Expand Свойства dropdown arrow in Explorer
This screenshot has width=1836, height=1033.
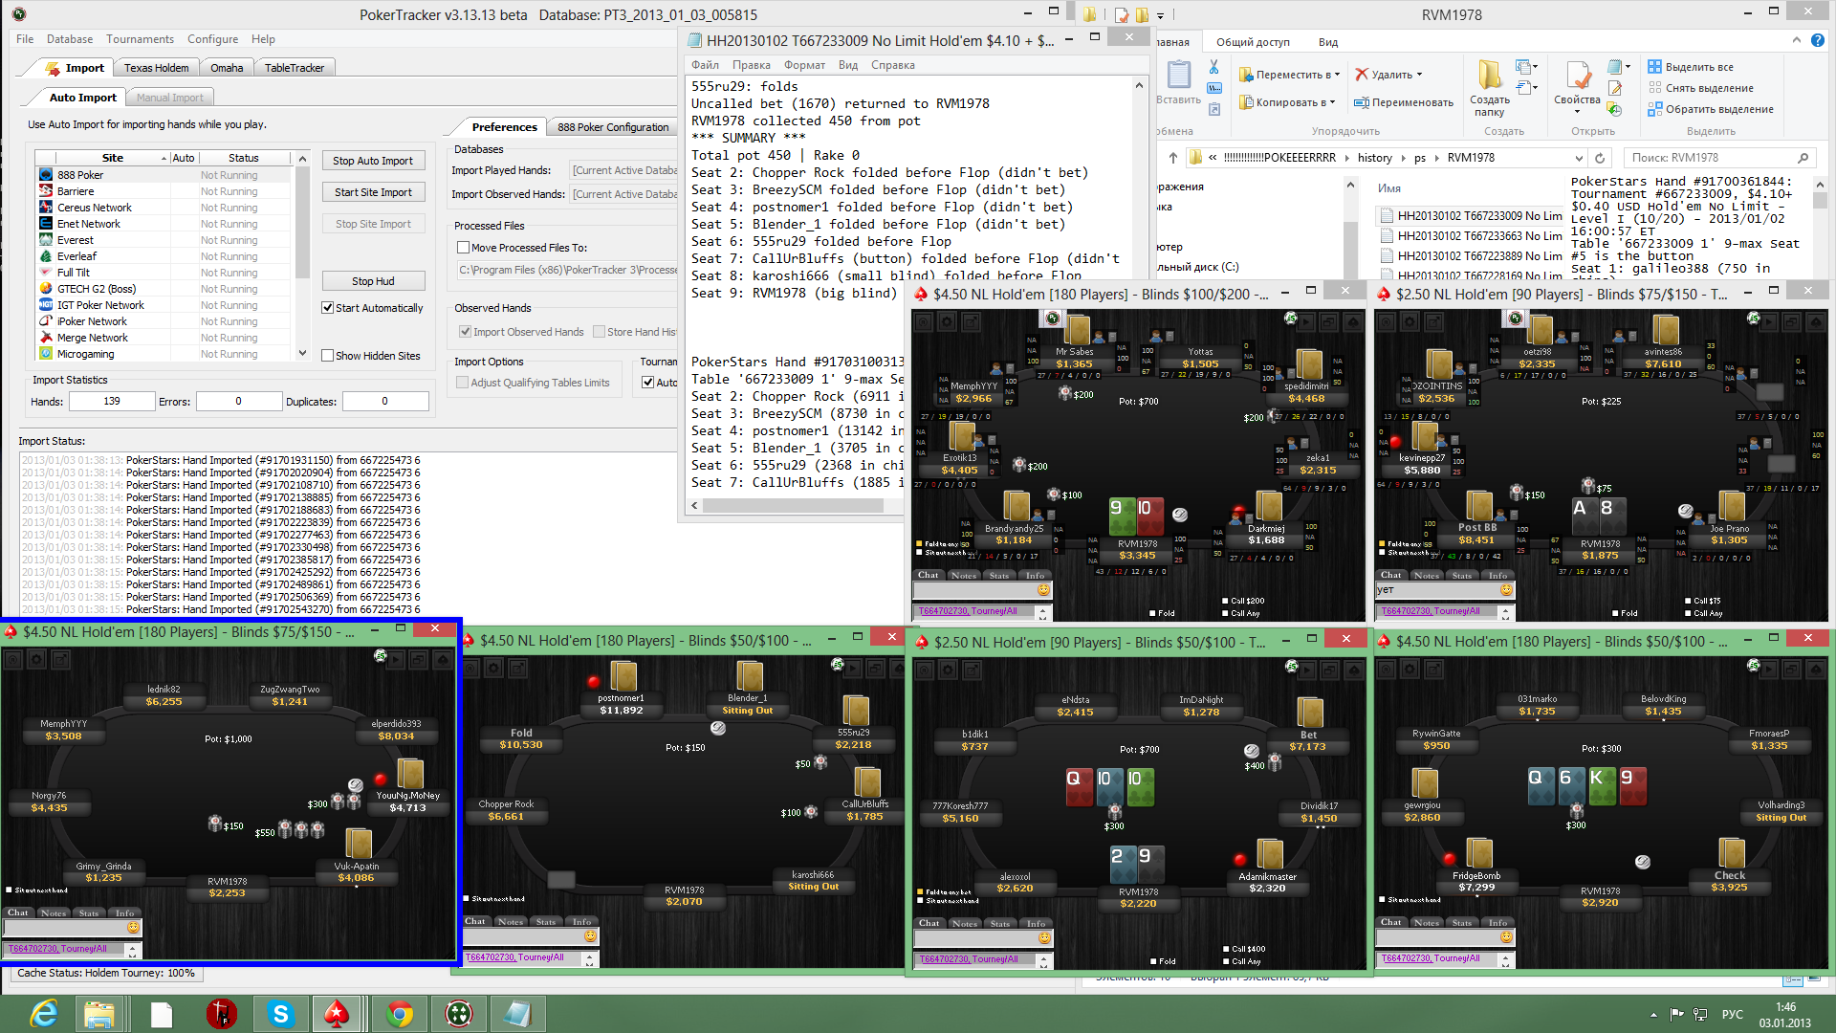point(1577,113)
